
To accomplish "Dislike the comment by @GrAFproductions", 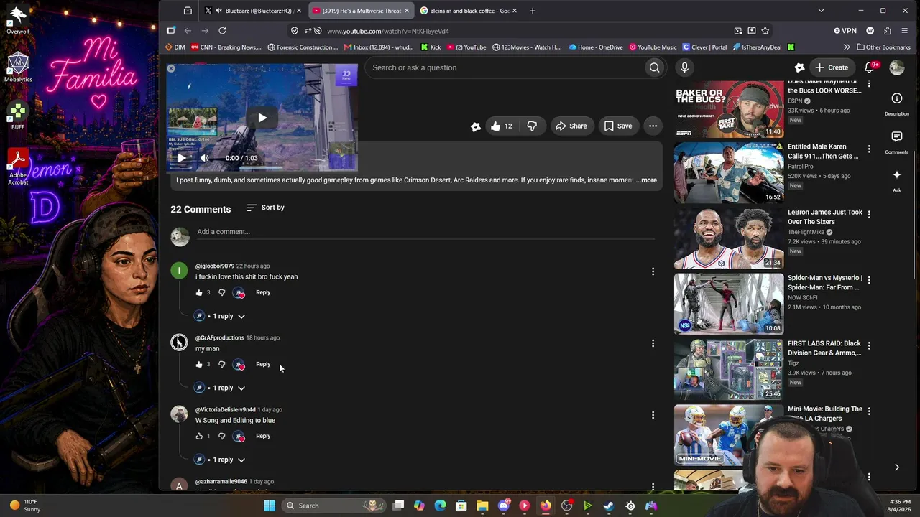I will coord(221,364).
